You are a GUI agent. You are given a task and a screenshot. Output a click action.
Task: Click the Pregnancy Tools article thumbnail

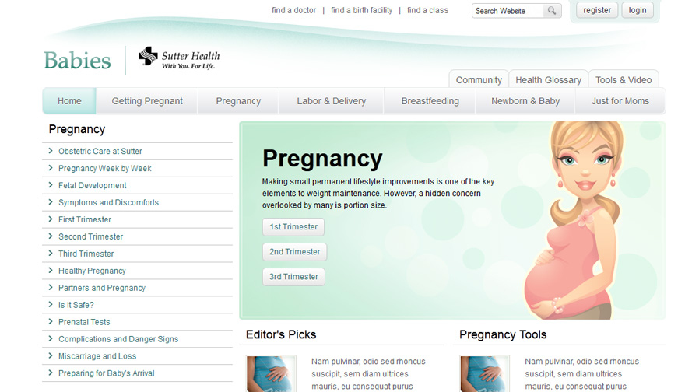point(485,373)
